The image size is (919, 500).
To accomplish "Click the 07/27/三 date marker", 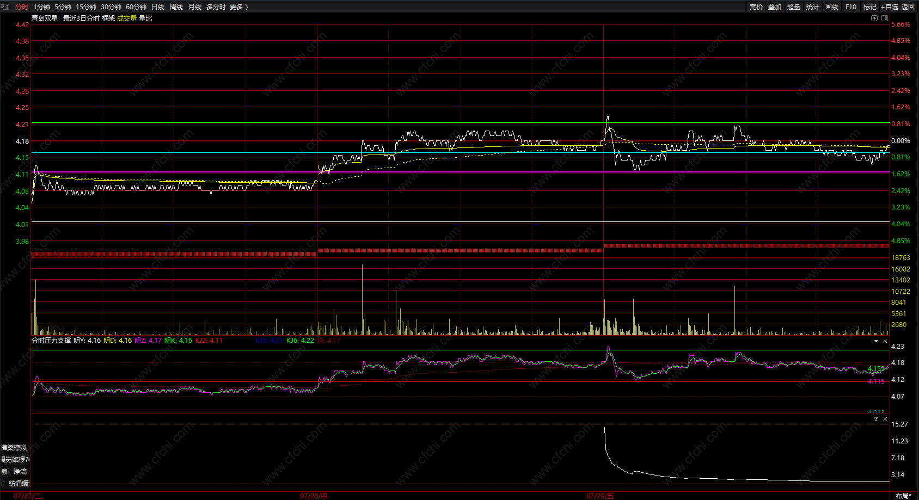I will click(27, 496).
